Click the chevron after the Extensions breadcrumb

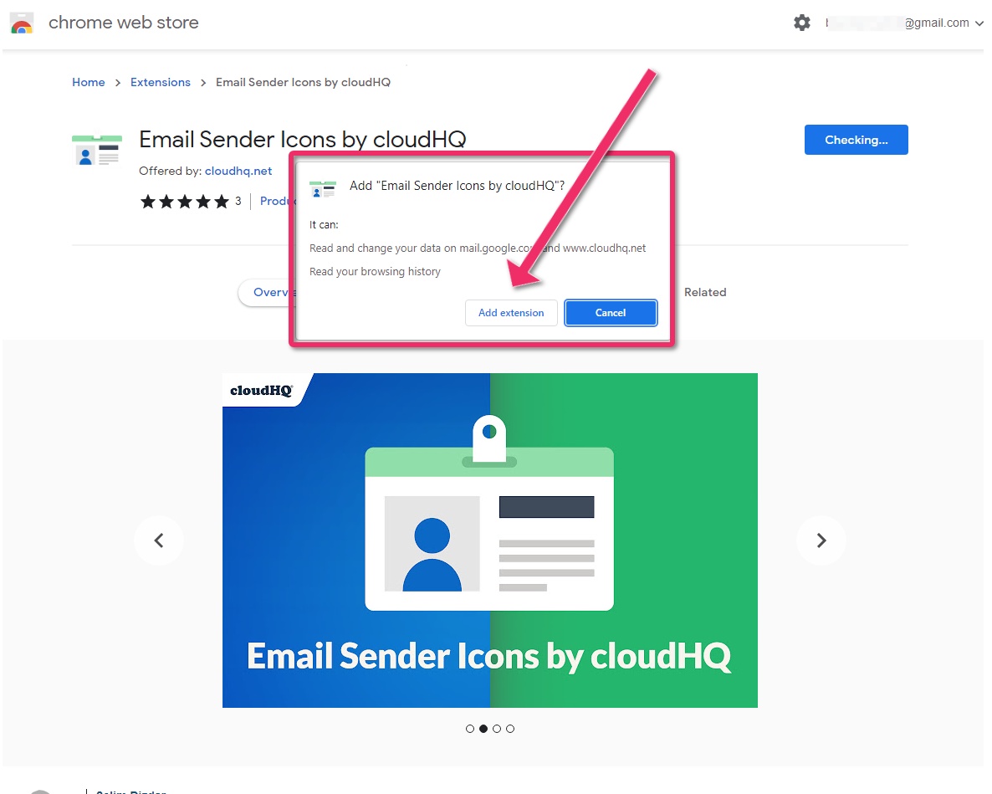203,83
